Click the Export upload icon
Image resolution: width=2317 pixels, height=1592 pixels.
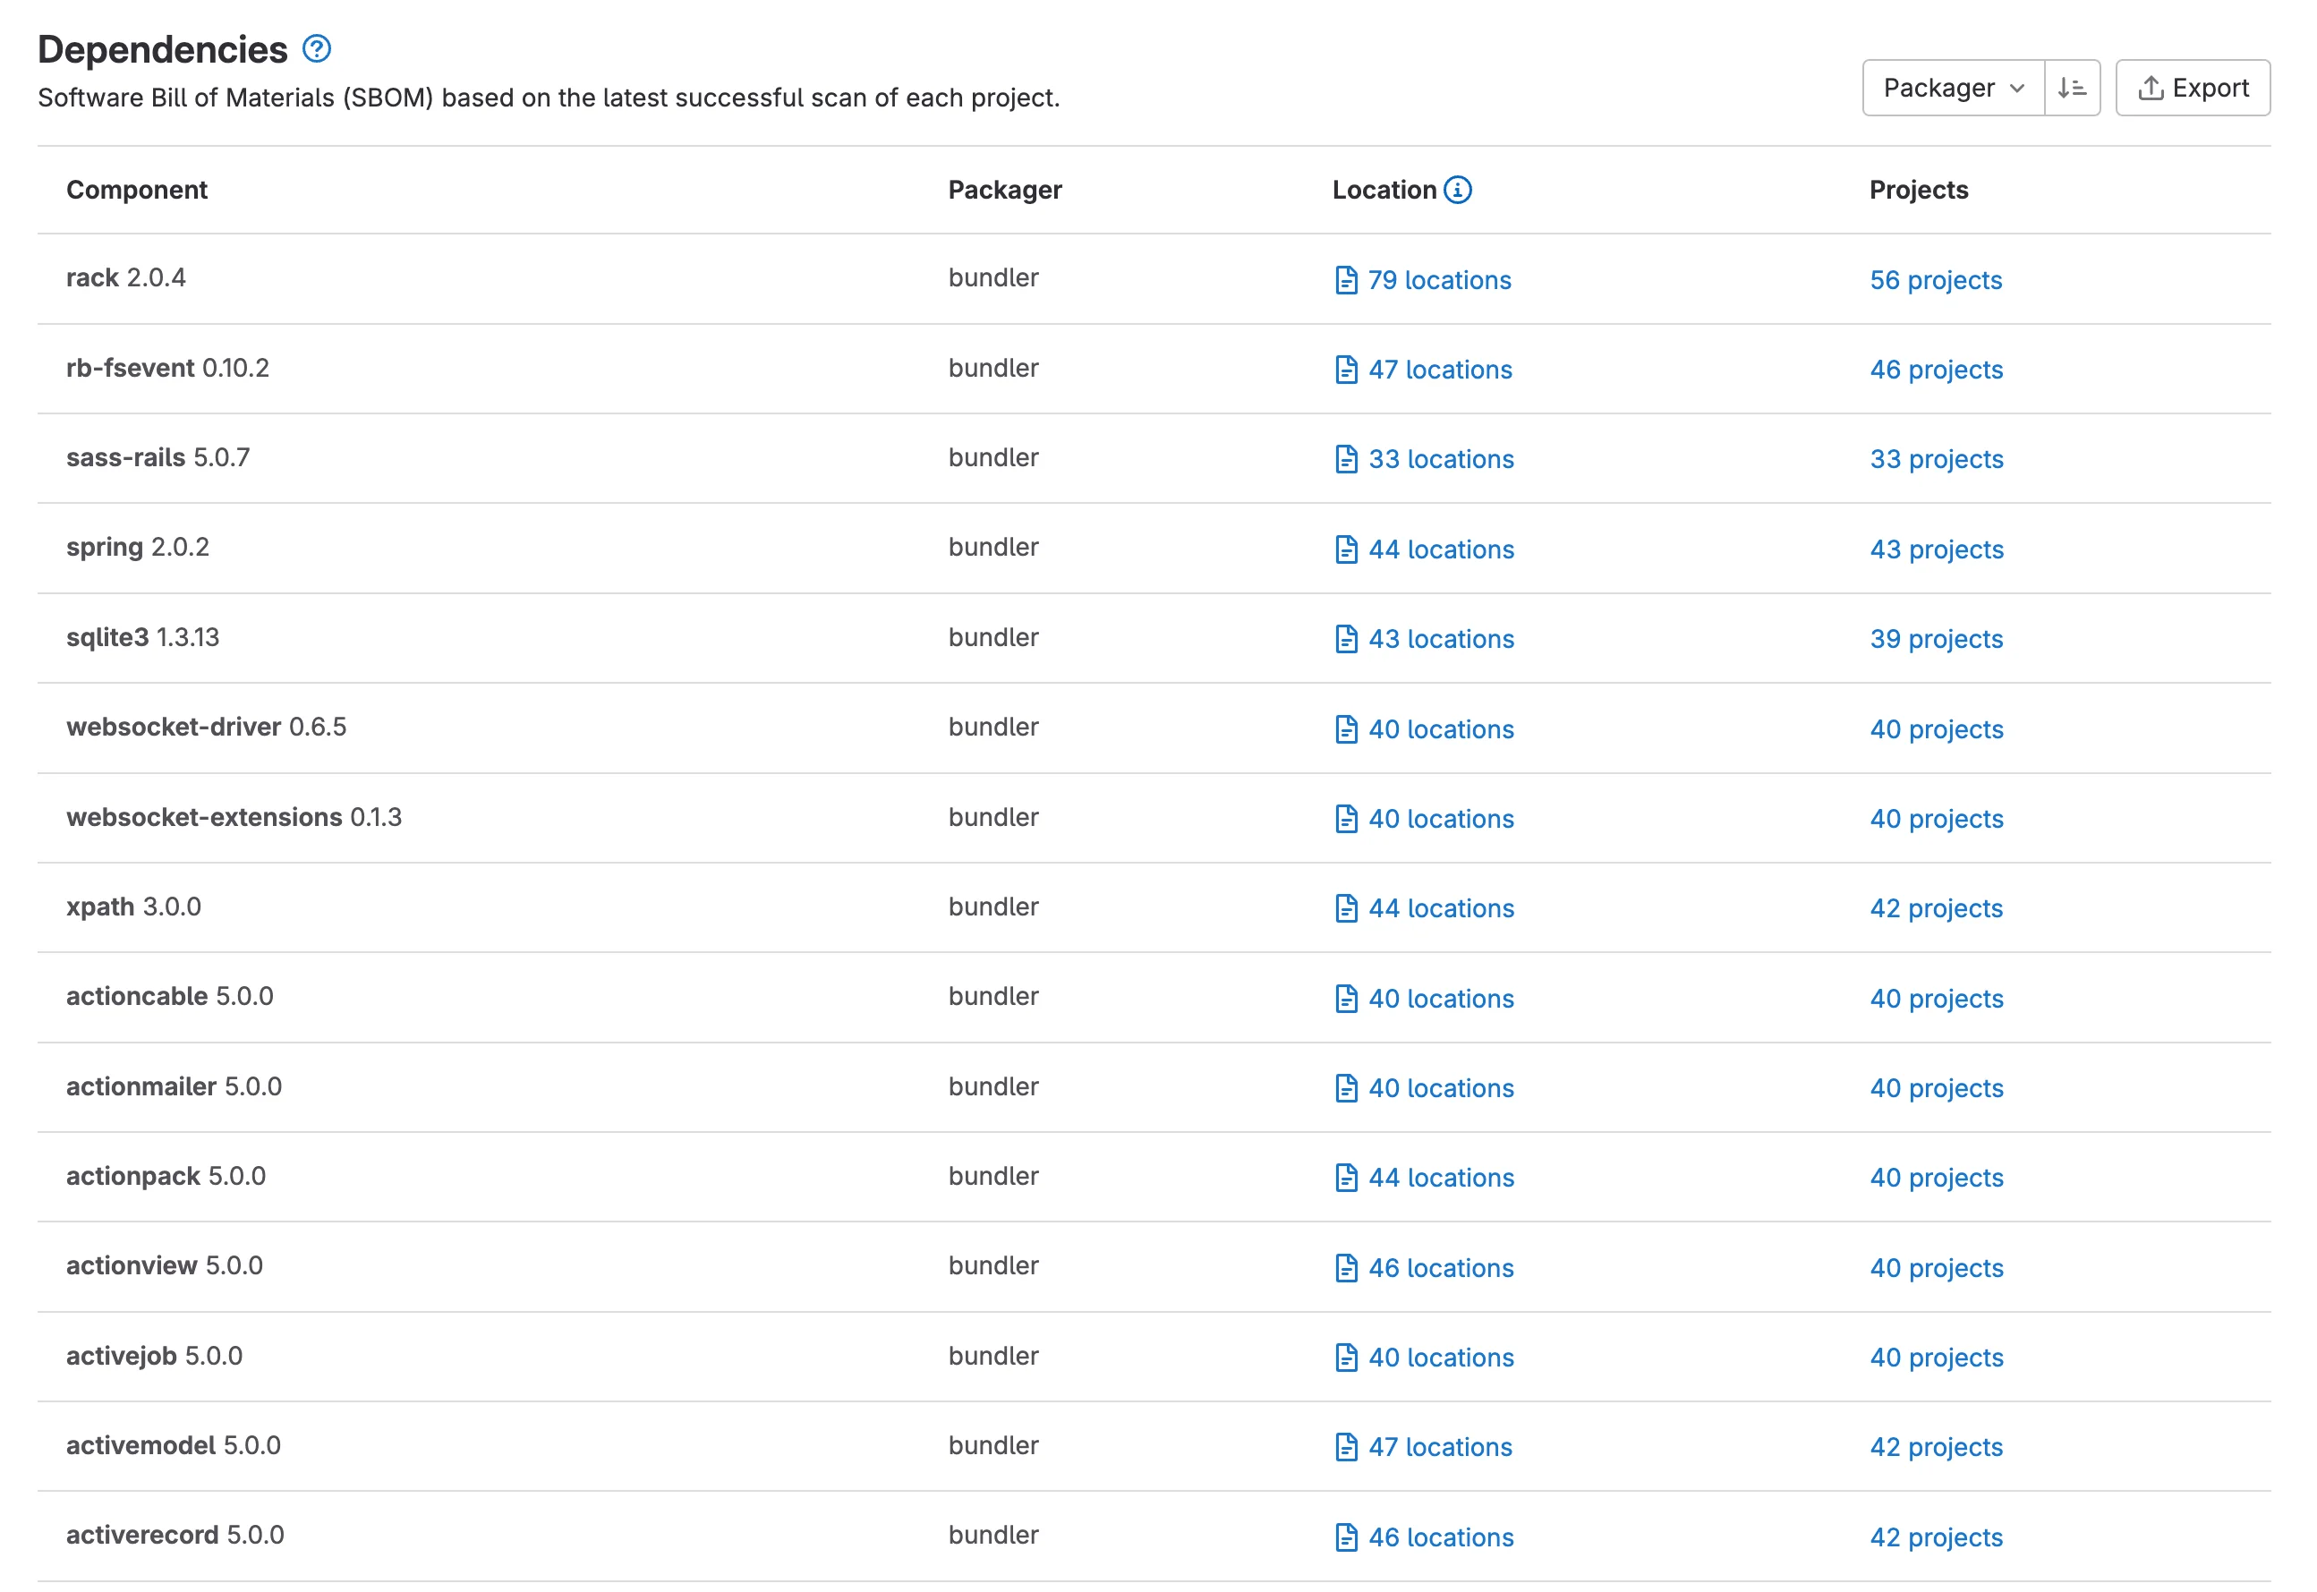pos(2151,88)
